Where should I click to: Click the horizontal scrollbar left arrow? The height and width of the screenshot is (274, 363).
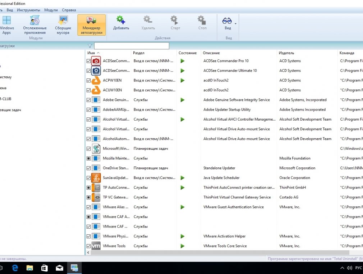[x=88, y=252]
